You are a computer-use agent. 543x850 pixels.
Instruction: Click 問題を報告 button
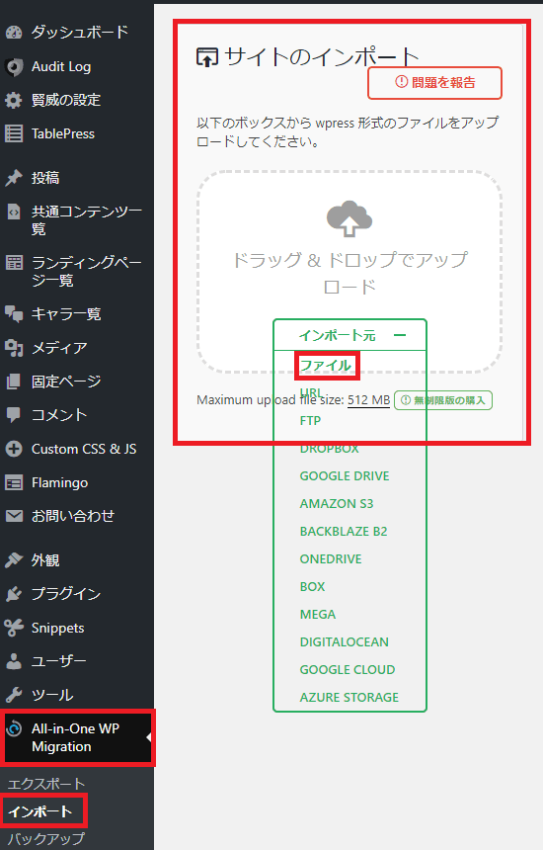pos(434,83)
